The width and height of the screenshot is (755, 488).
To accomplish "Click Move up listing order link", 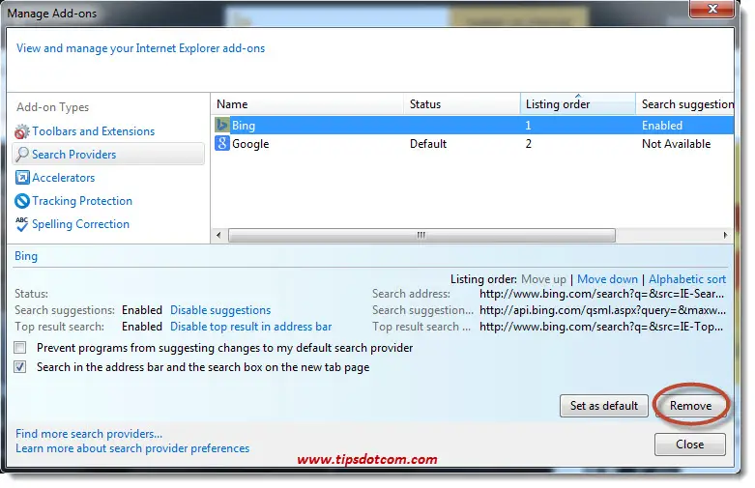I will (x=543, y=279).
